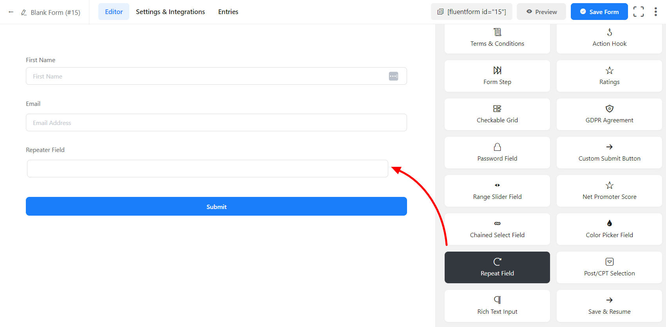
Task: Add the Range Slider Field element
Action: tap(497, 191)
